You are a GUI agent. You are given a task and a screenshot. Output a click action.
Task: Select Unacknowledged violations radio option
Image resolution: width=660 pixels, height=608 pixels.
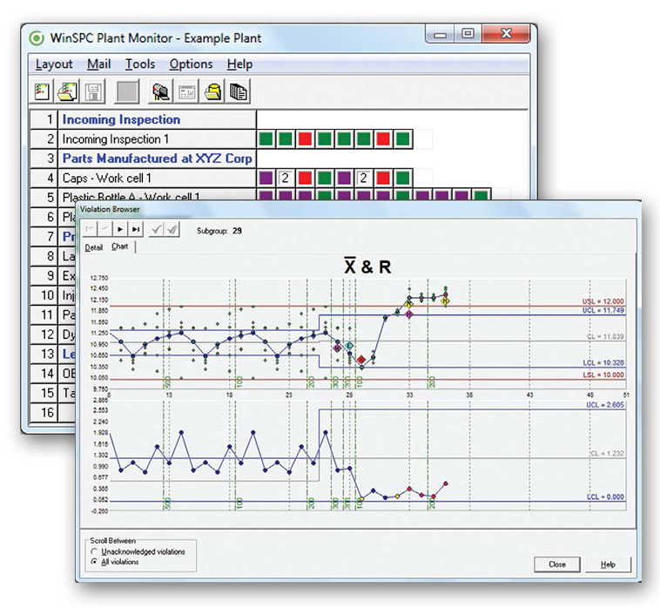[94, 551]
